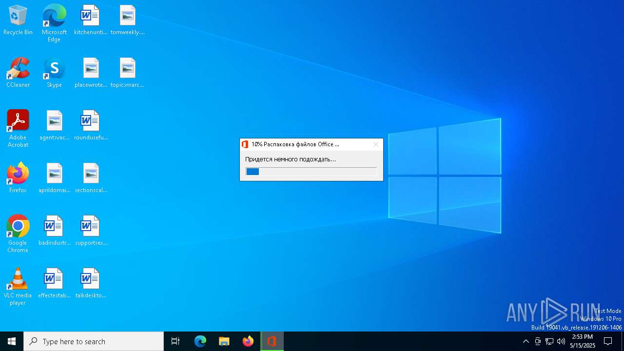
Task: Click the '10% Распаковка файлов Office' title text
Action: [295, 144]
